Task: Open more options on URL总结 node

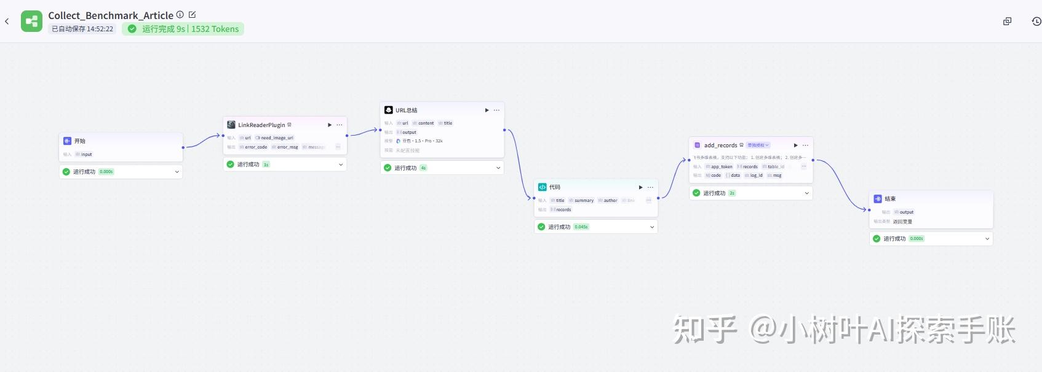Action: (x=496, y=110)
